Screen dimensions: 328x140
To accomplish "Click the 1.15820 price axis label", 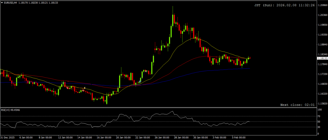I will (322, 104).
